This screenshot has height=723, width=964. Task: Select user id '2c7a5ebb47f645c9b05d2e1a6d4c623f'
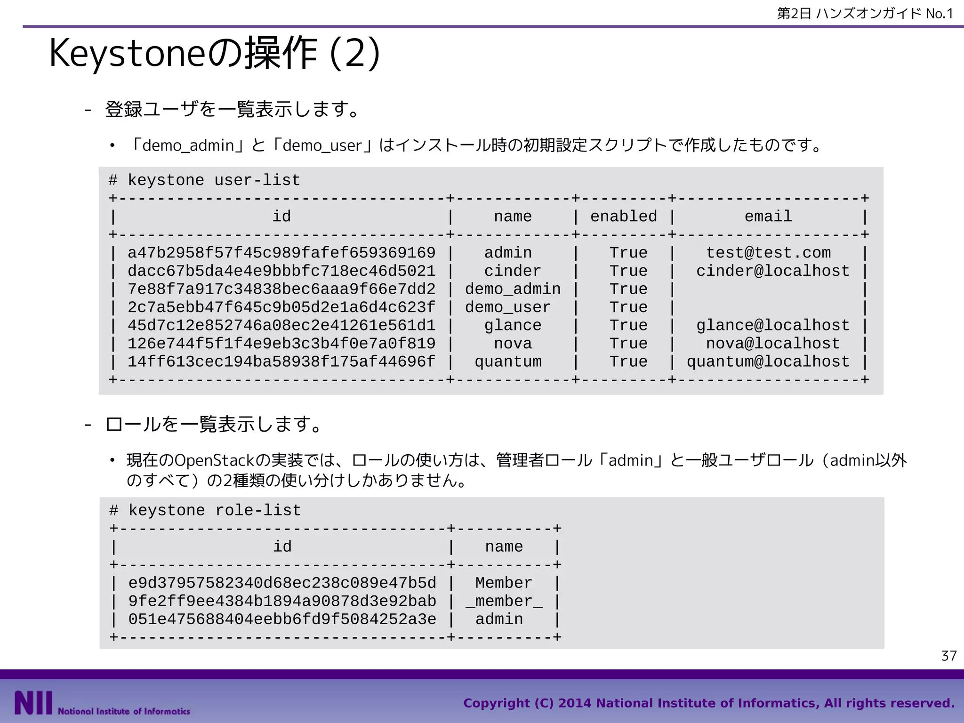(281, 307)
